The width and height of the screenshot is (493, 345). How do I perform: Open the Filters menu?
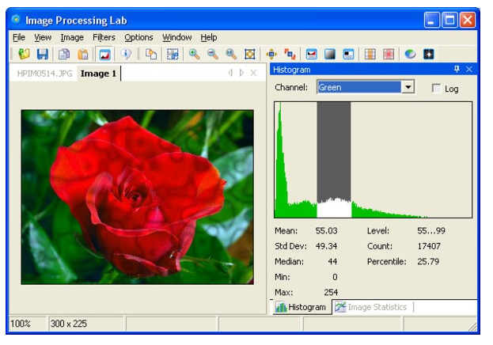click(104, 37)
